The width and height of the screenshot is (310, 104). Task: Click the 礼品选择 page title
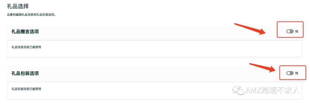pyautogui.click(x=18, y=6)
